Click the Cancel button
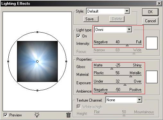 (x=150, y=21)
